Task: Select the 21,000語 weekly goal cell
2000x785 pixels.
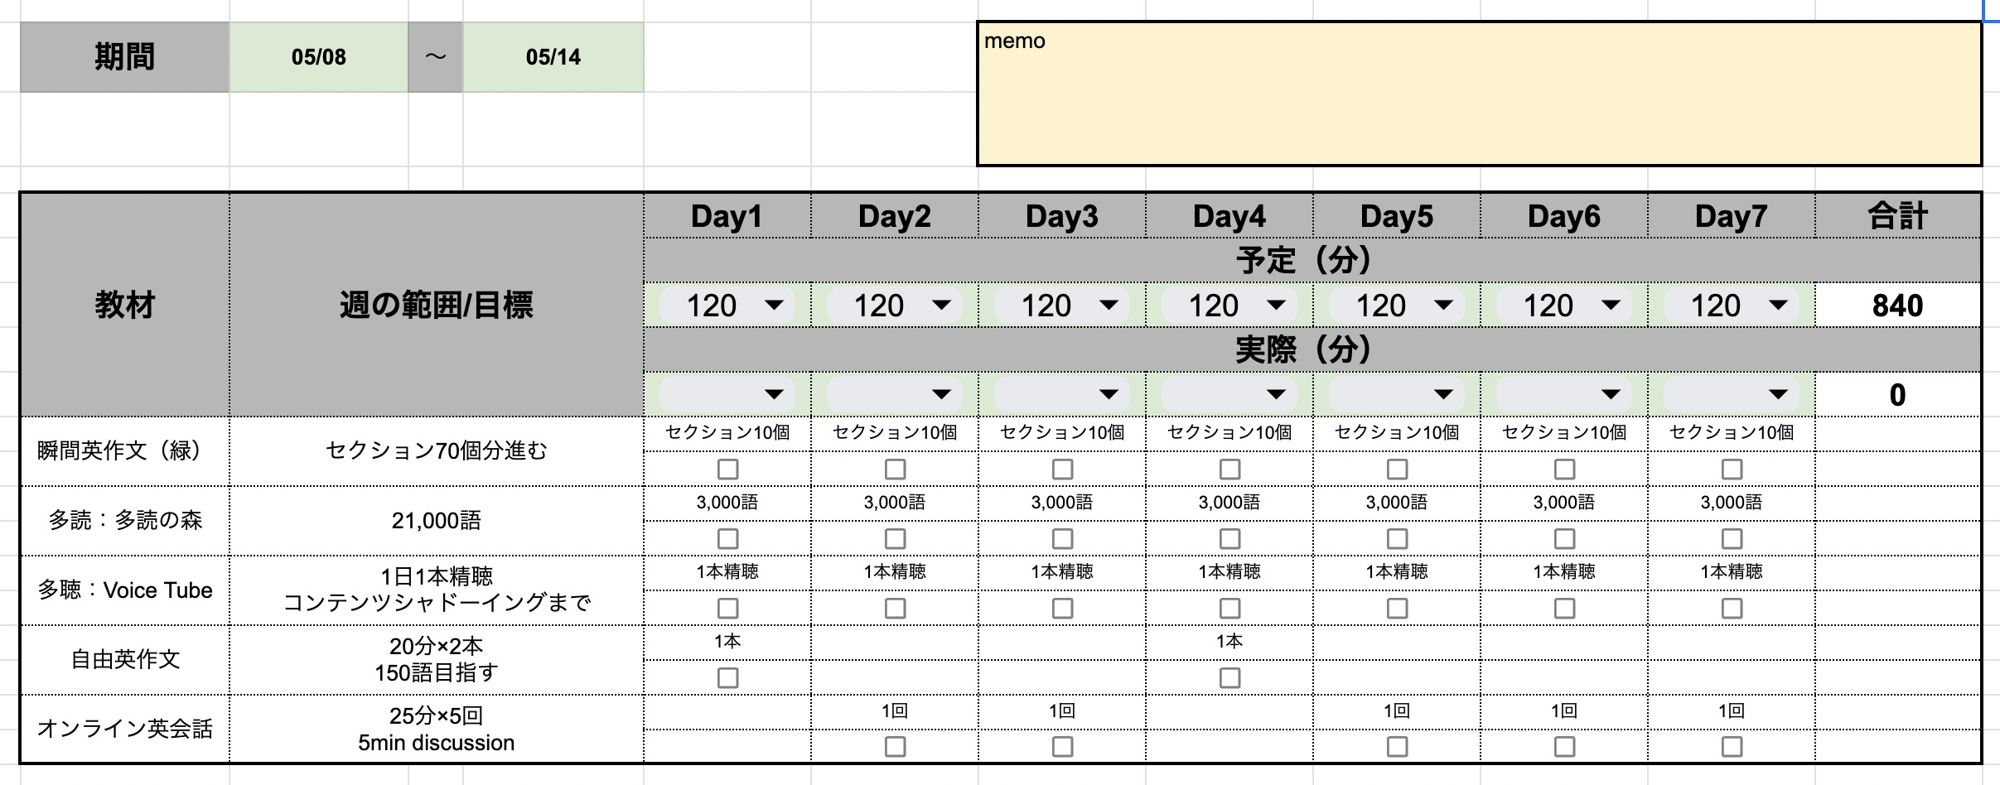Action: coord(437,521)
